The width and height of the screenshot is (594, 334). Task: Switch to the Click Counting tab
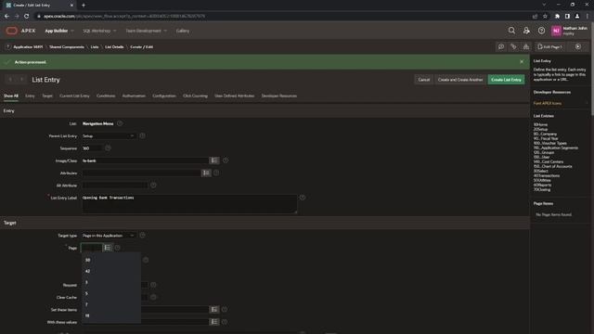(195, 96)
